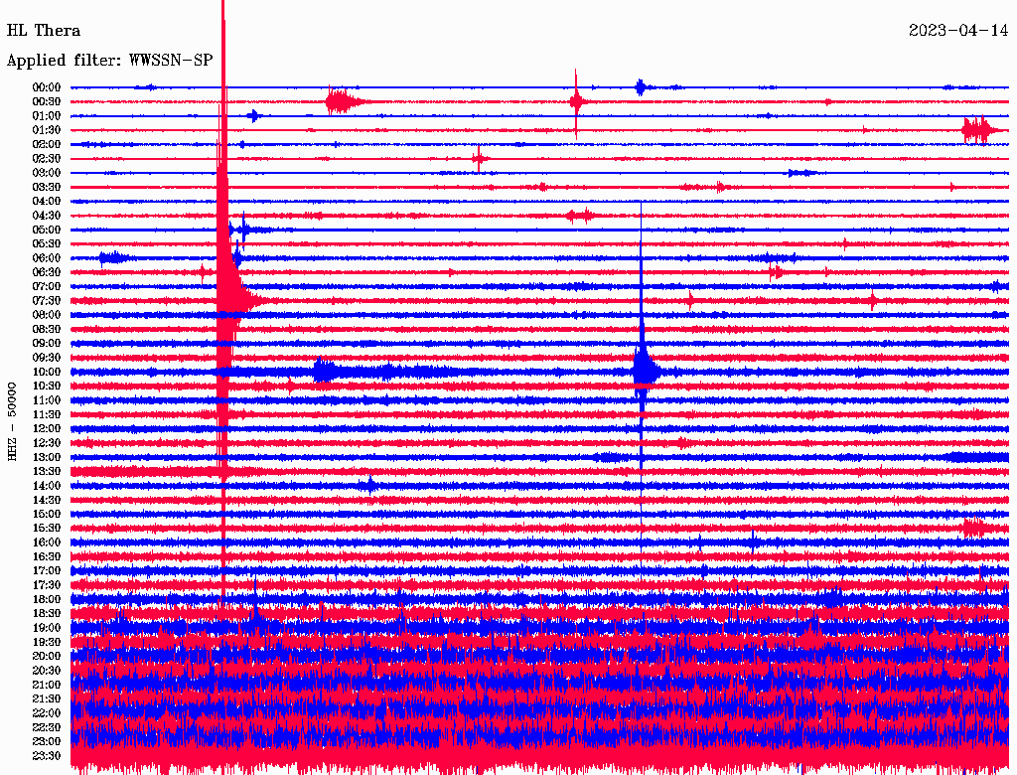The height and width of the screenshot is (775, 1017).
Task: Click the 04:00 time label
Action: [x=47, y=202]
